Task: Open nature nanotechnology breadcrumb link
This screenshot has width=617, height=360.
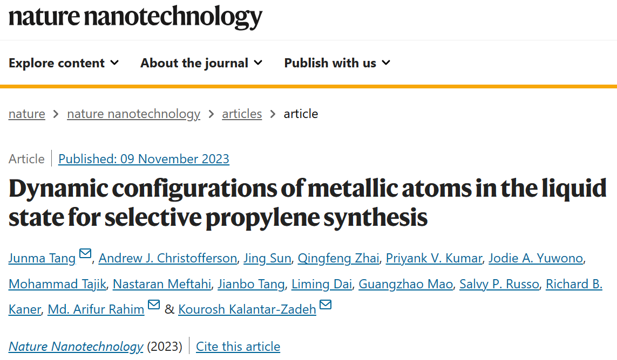Action: 133,114
